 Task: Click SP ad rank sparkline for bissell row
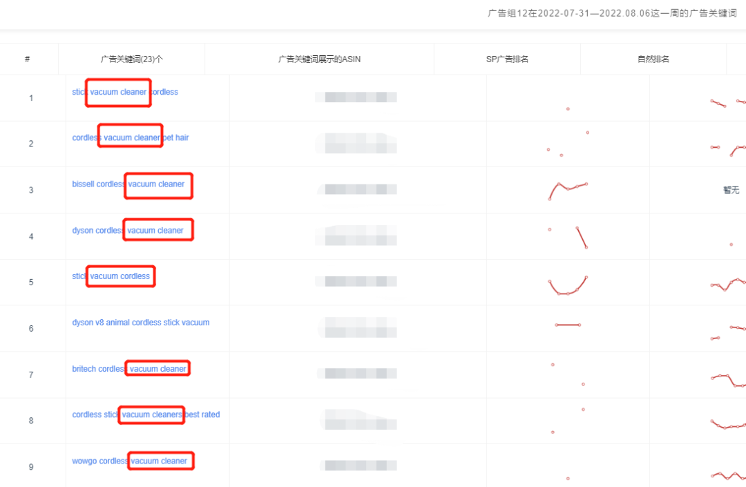point(568,191)
